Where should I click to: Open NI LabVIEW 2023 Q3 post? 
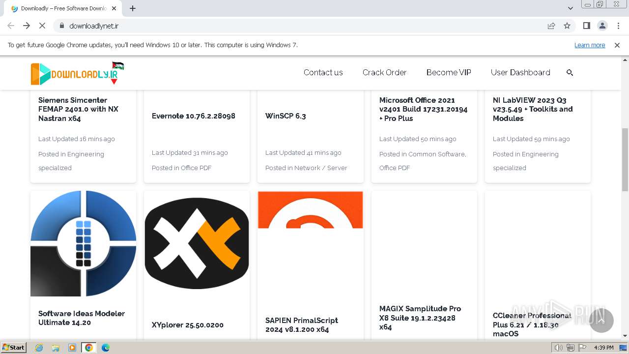pyautogui.click(x=533, y=109)
